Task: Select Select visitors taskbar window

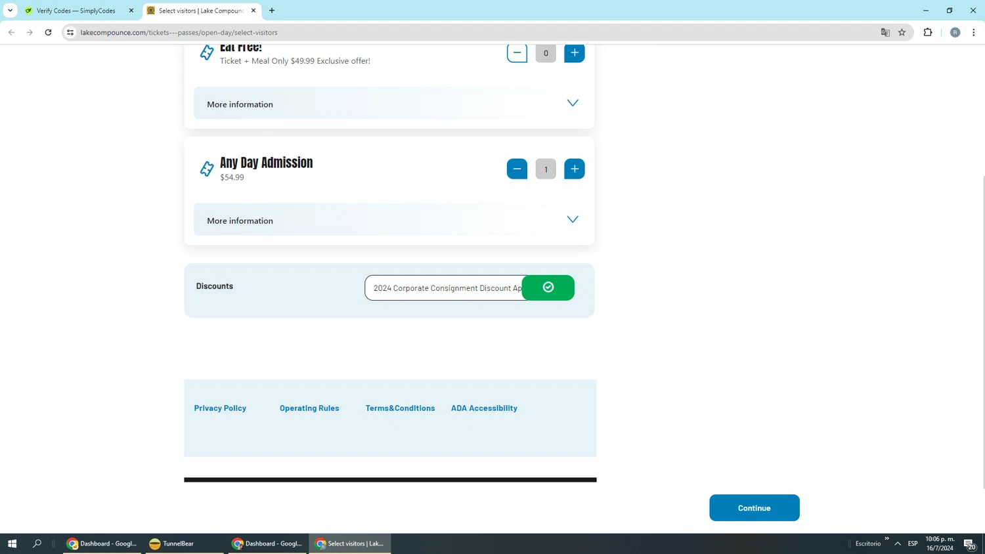Action: pyautogui.click(x=350, y=543)
